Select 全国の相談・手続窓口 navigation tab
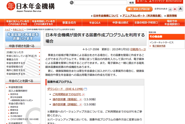The height and width of the screenshot is (124, 185). pyautogui.click(x=146, y=23)
